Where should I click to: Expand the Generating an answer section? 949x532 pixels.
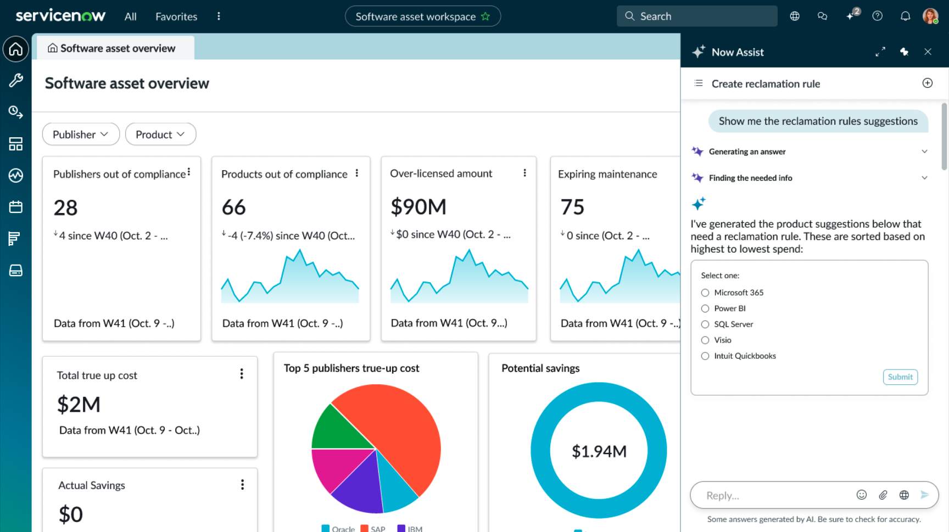(924, 152)
